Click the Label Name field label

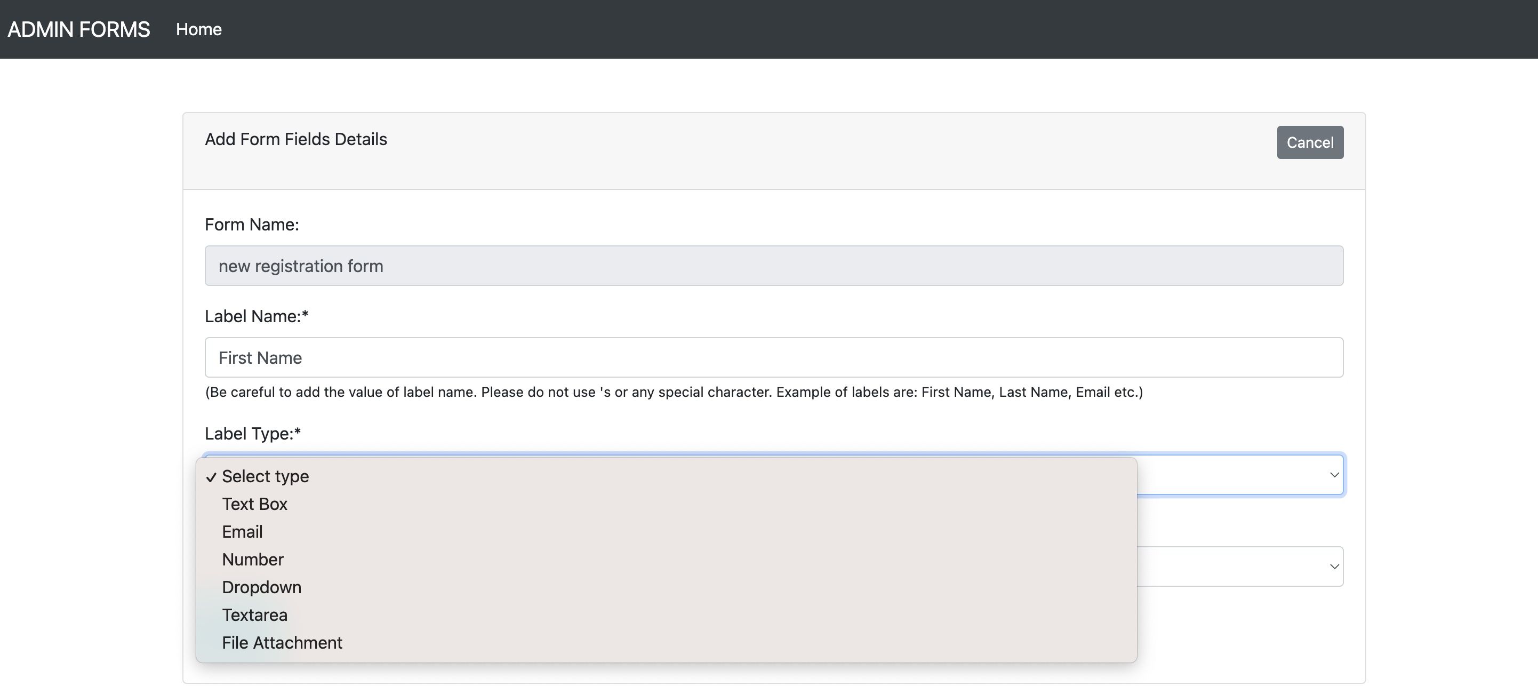(256, 316)
